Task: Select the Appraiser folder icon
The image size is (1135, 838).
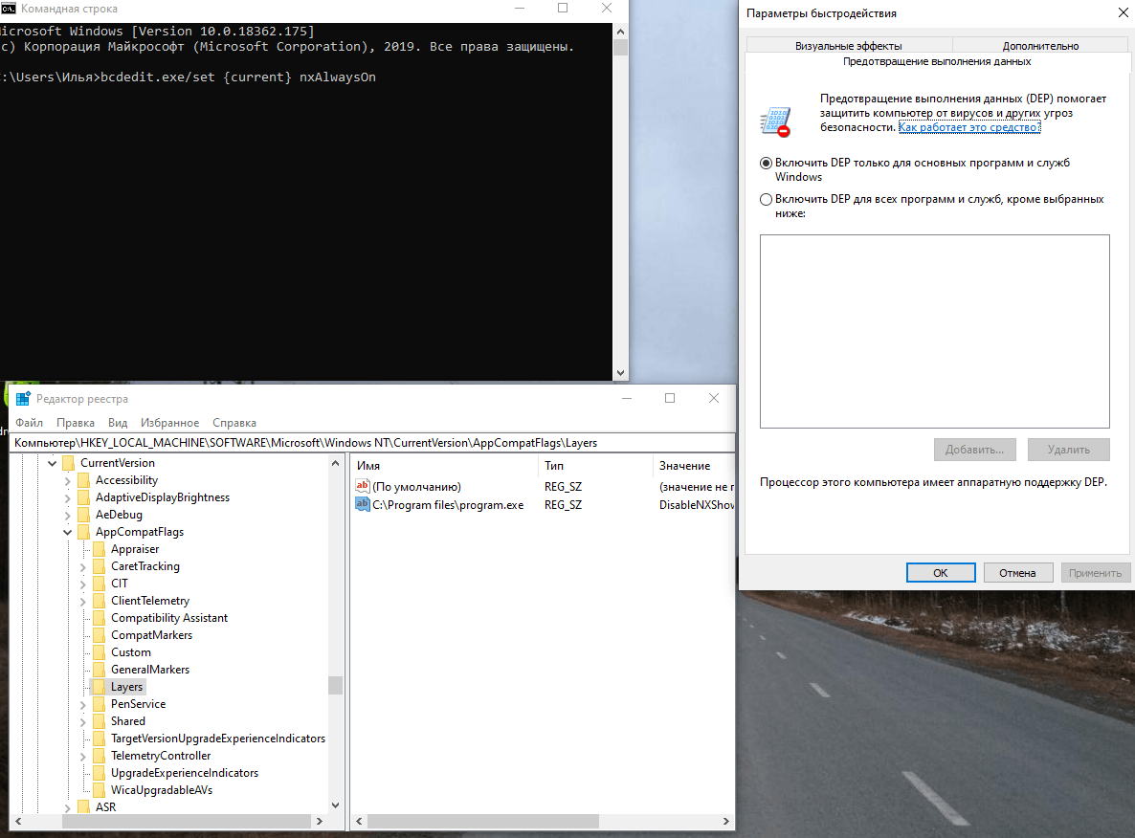Action: pos(98,549)
